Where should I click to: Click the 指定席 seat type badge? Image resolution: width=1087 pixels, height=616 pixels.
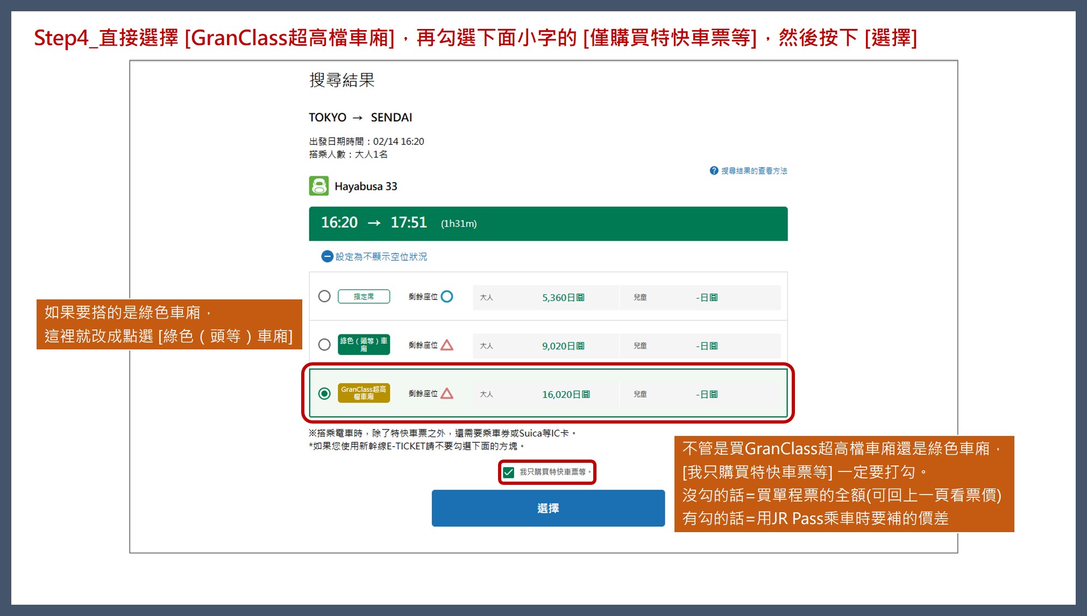coord(364,296)
